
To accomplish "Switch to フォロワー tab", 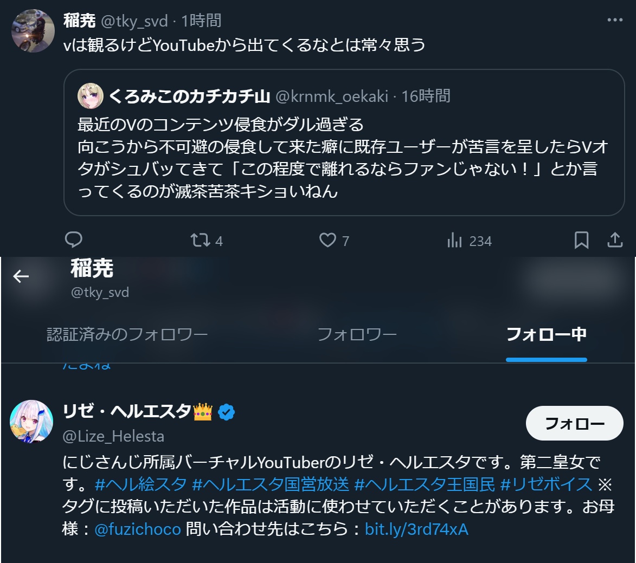I will [x=357, y=334].
